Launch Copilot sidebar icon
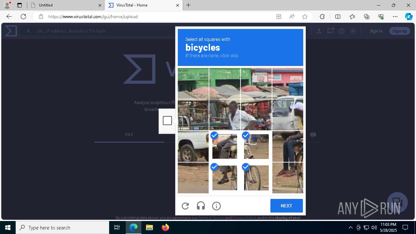 click(409, 17)
